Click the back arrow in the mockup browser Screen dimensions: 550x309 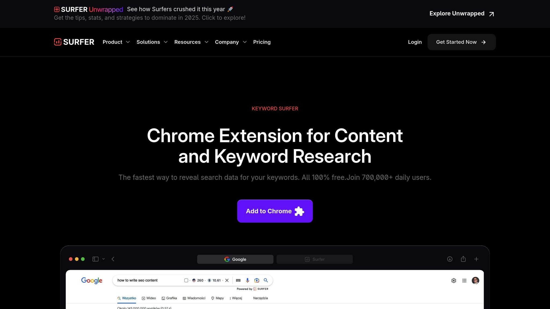[113, 259]
